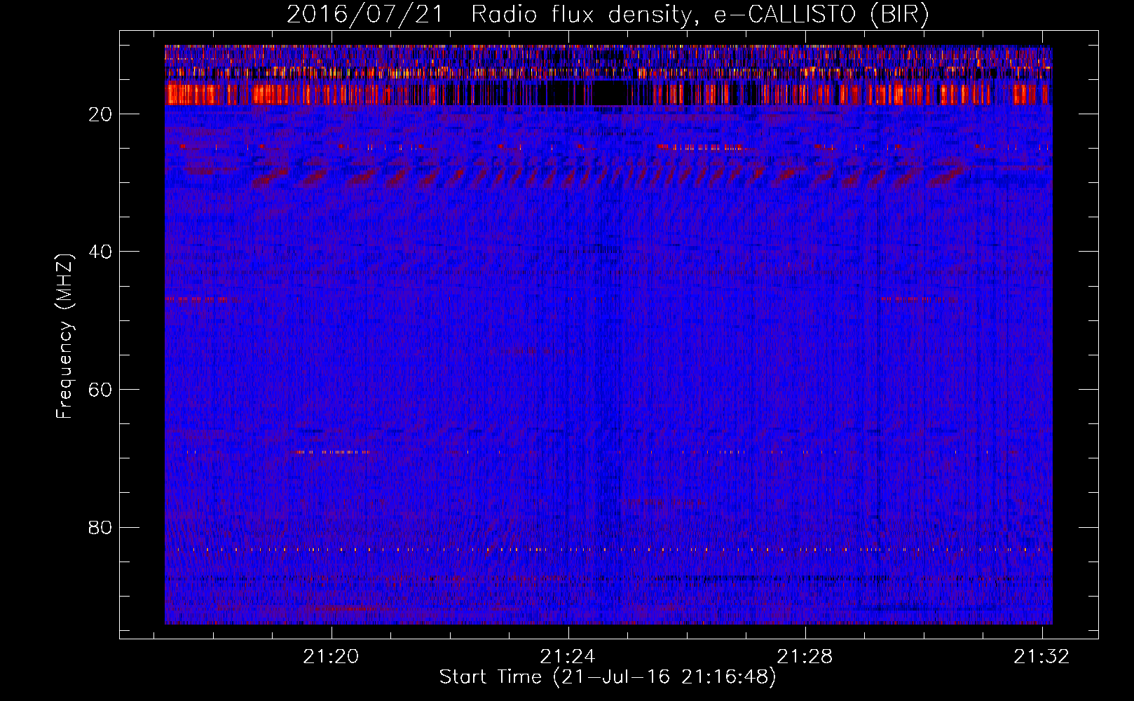Click the 21:20 time tick label
Screen dimensions: 1134x701
331,656
